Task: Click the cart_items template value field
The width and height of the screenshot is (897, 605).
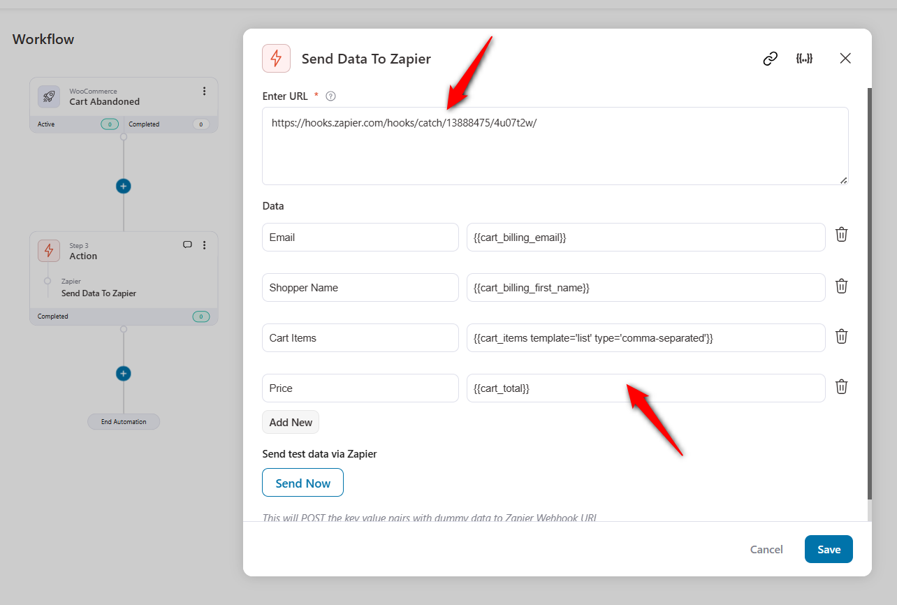Action: pyautogui.click(x=646, y=338)
